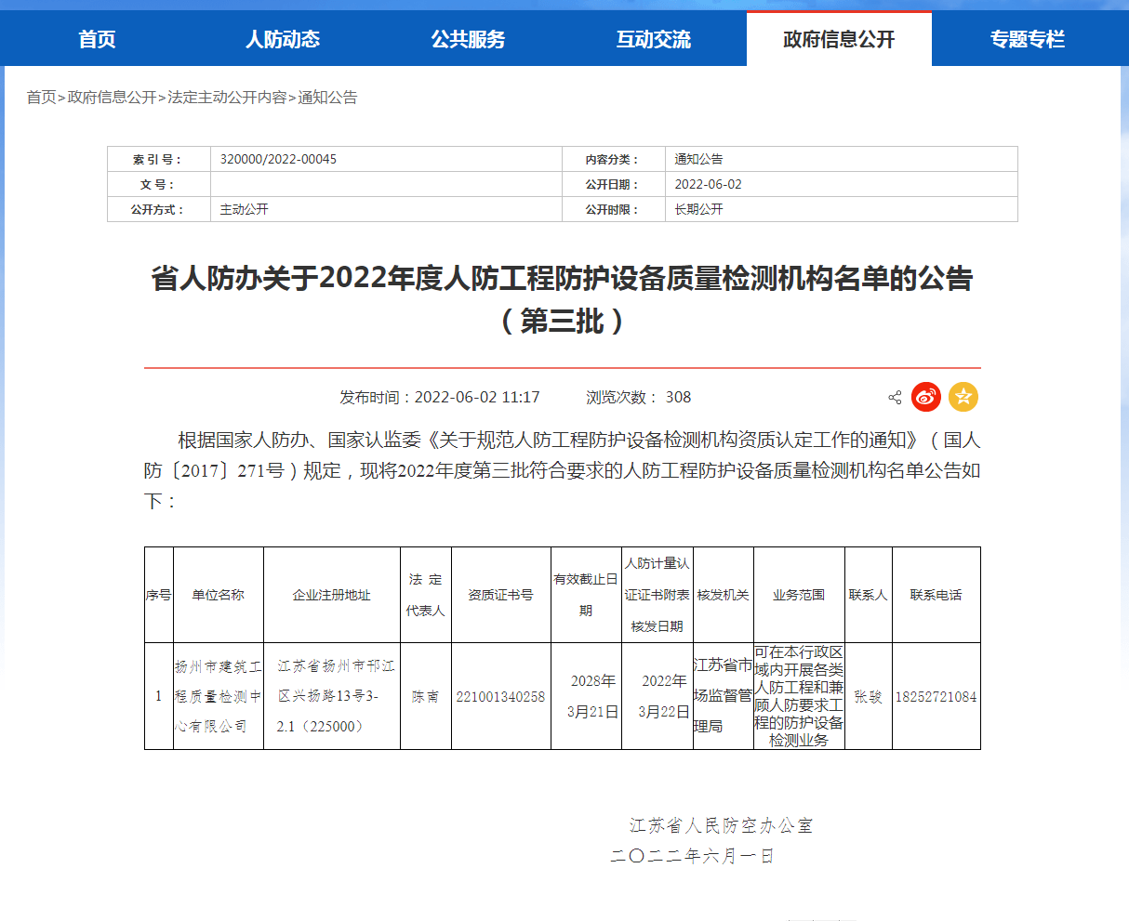
Task: Follow the 政府信息公开 breadcrumb link
Action: (112, 98)
